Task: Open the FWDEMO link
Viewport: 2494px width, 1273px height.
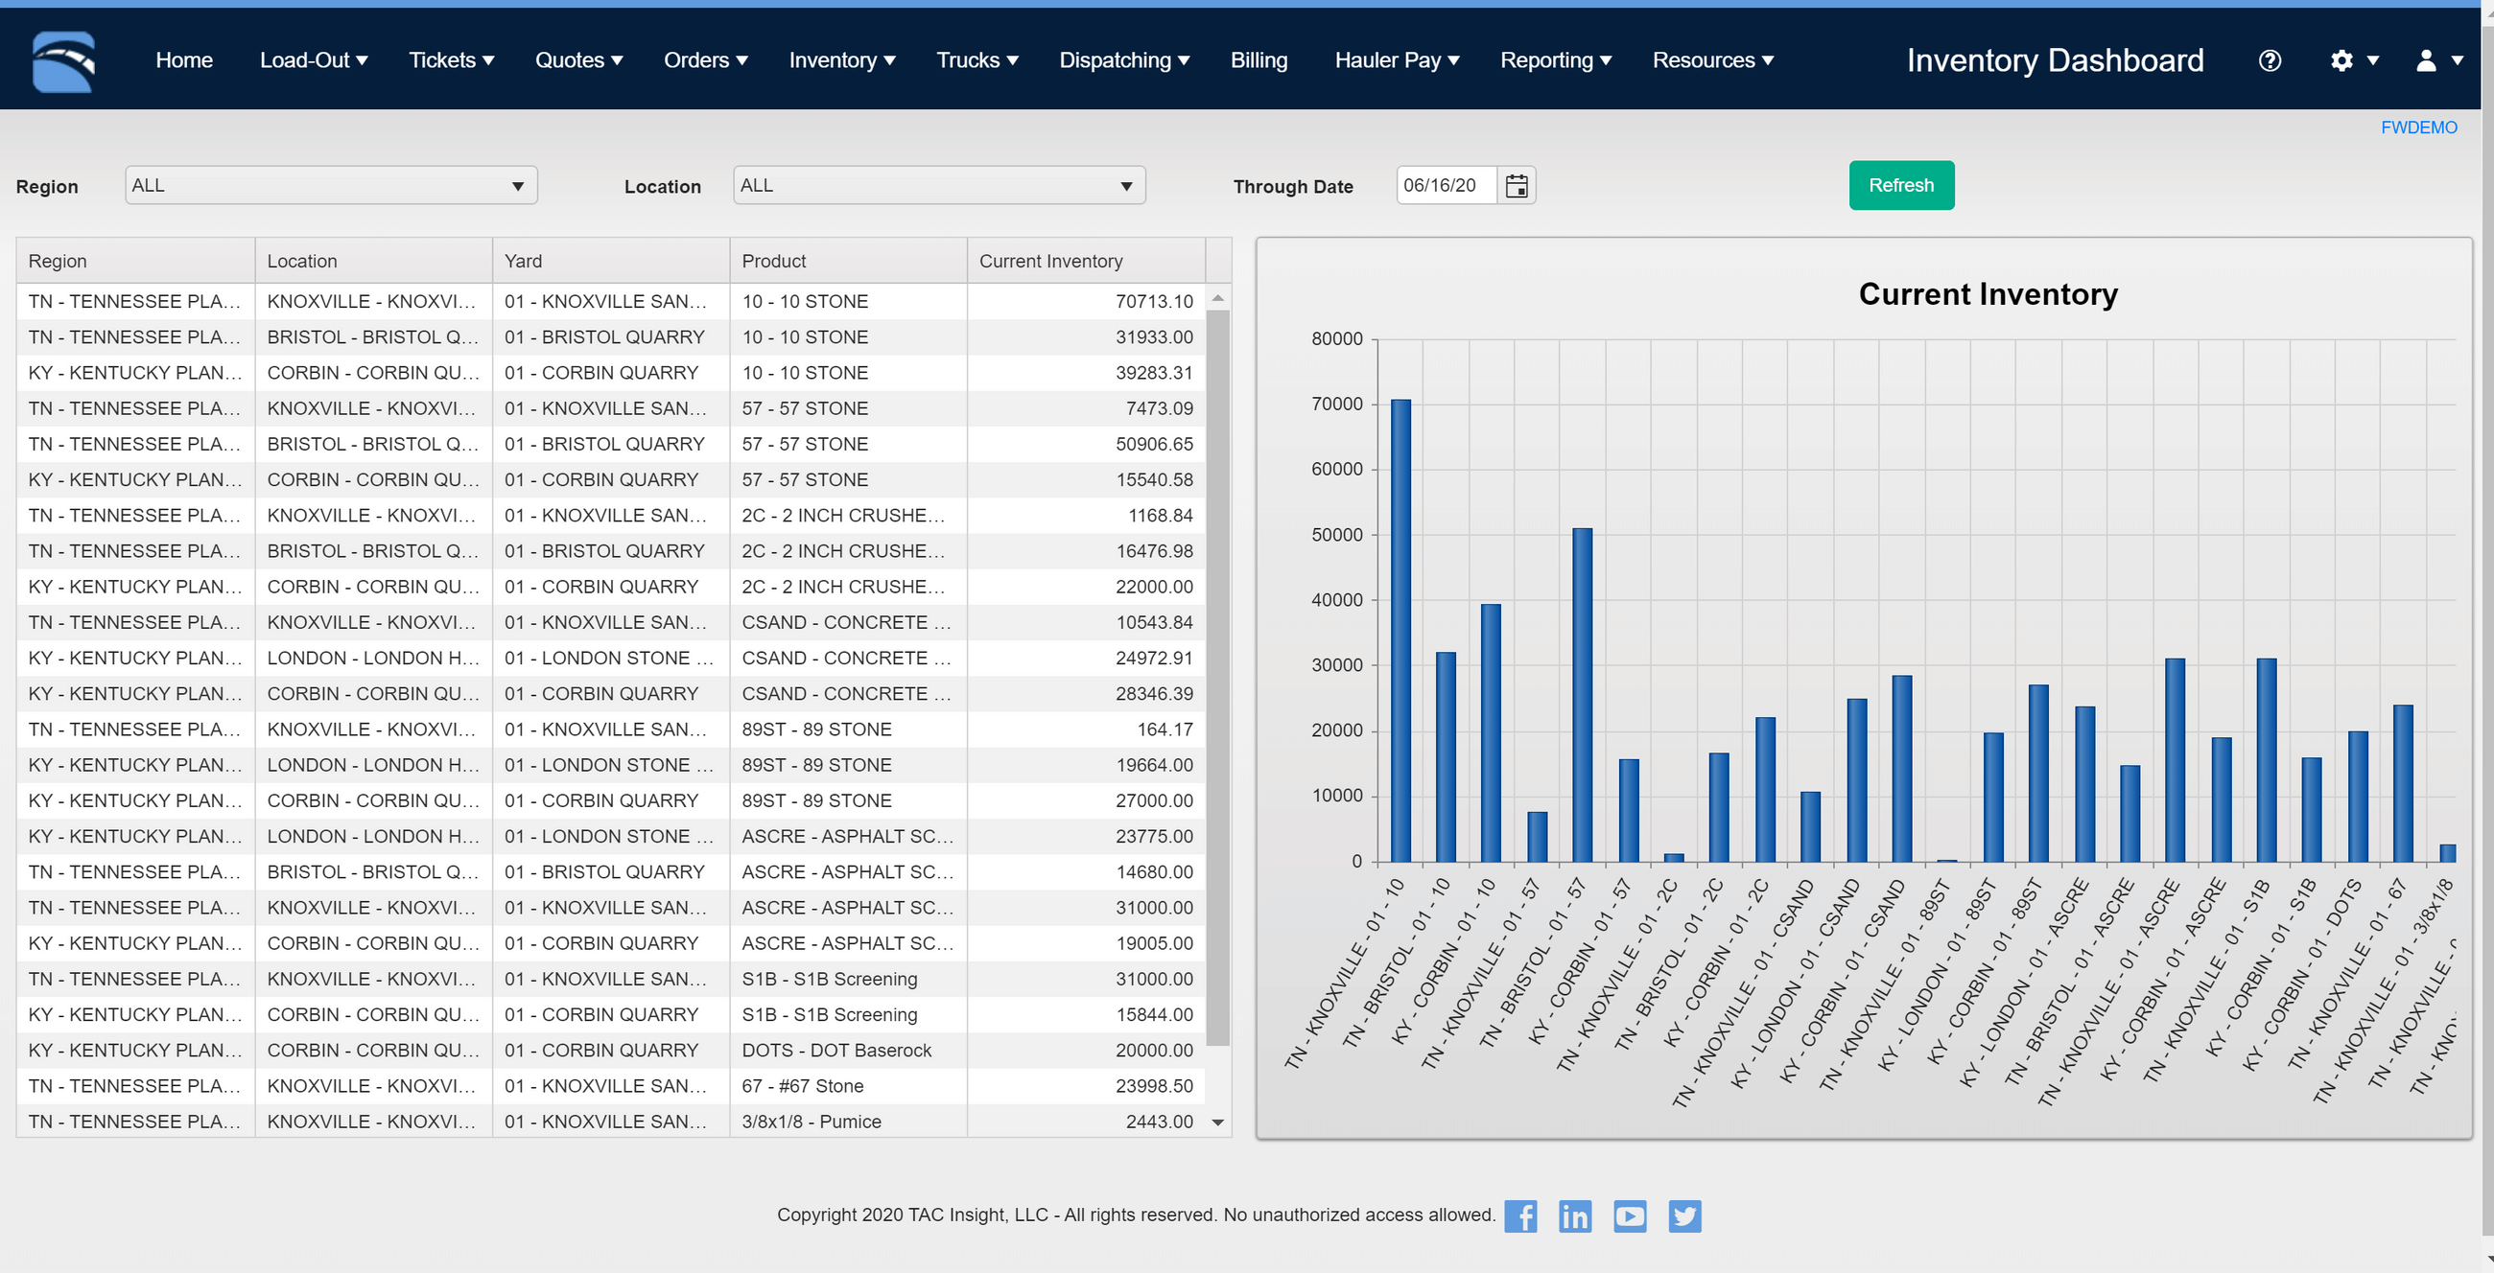Action: pos(2418,127)
